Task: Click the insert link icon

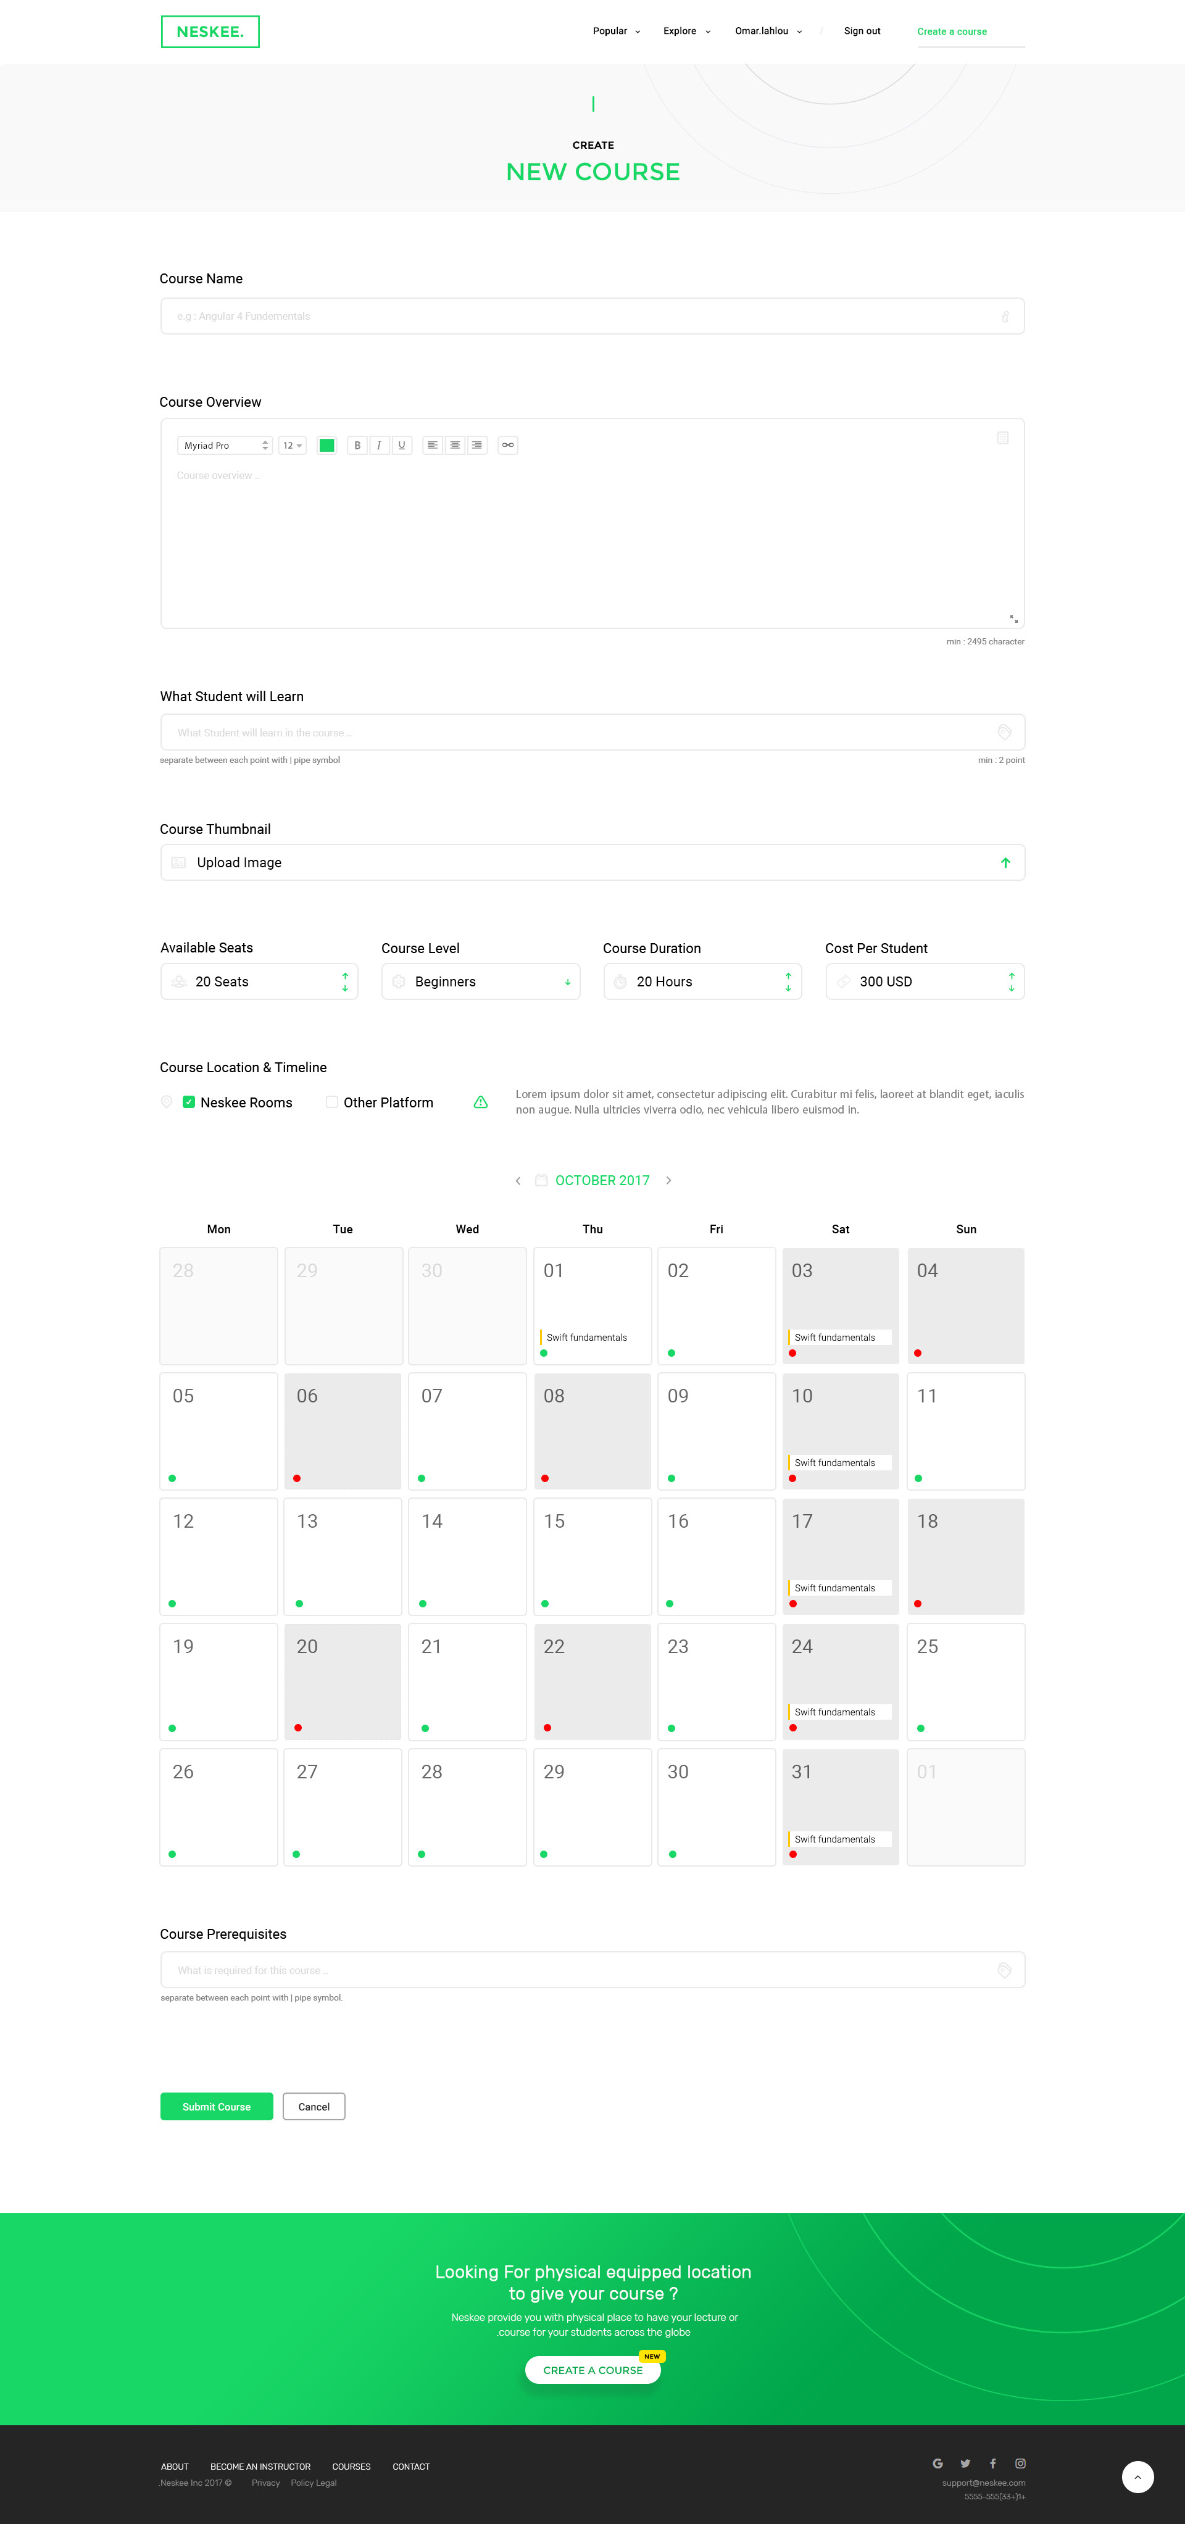Action: click(x=507, y=445)
